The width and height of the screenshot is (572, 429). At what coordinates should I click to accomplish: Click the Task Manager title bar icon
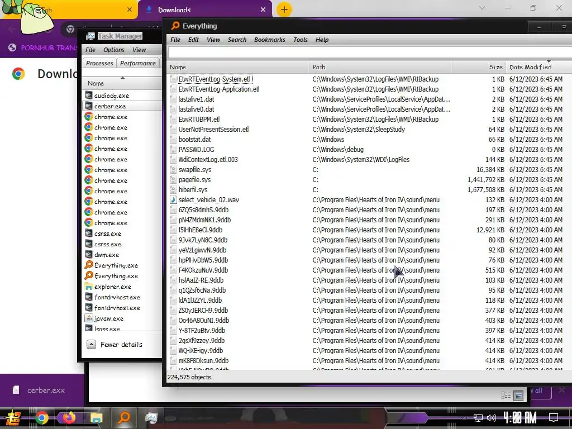[x=90, y=36]
